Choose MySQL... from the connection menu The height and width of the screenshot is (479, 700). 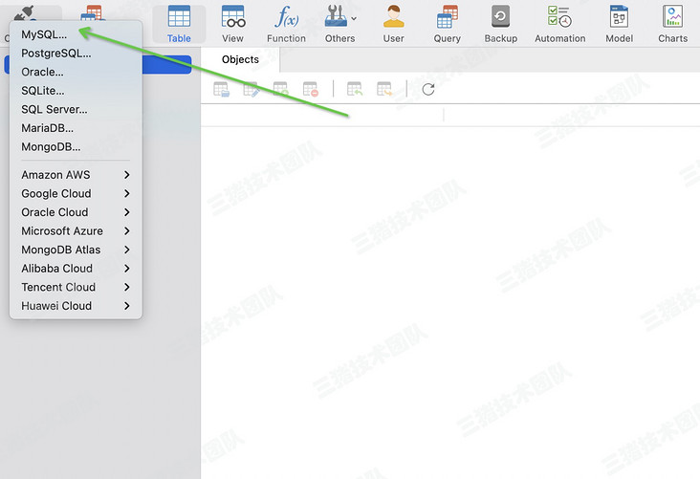tap(76, 34)
